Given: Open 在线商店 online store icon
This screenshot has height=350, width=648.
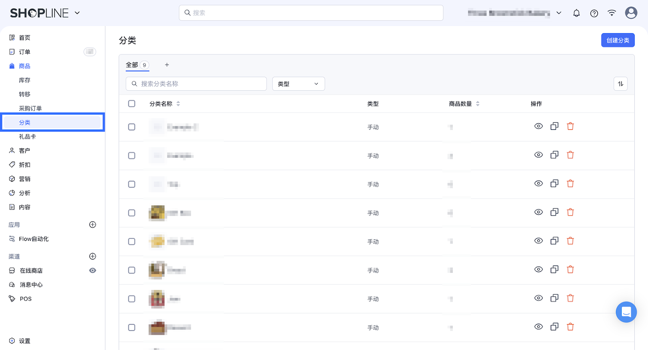Looking at the screenshot, I should pyautogui.click(x=12, y=270).
